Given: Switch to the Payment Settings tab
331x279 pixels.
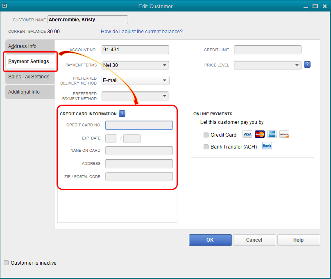Looking at the screenshot, I should point(30,62).
